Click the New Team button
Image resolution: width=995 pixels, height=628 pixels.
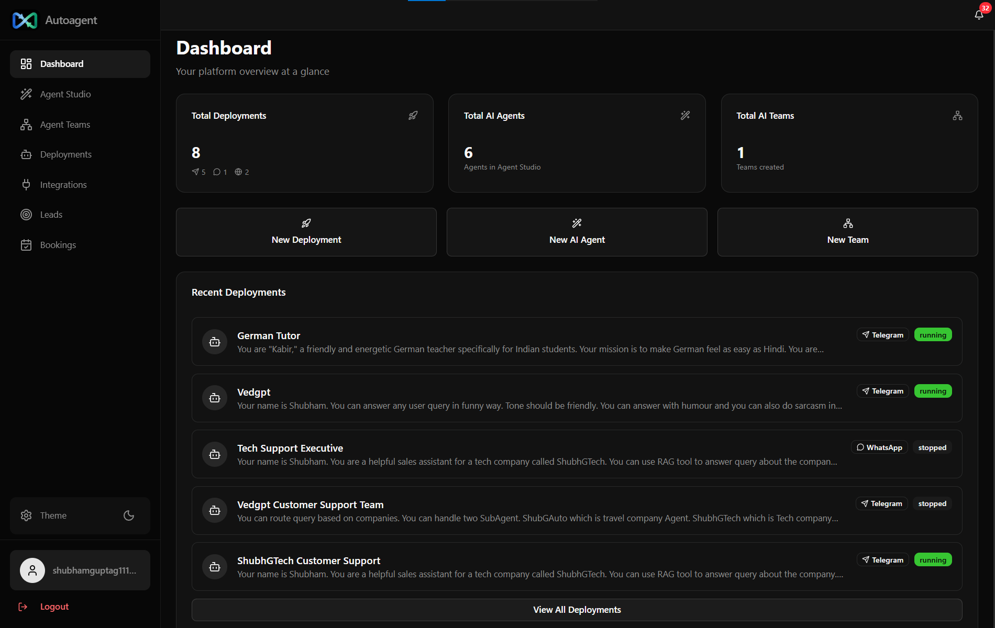click(848, 232)
